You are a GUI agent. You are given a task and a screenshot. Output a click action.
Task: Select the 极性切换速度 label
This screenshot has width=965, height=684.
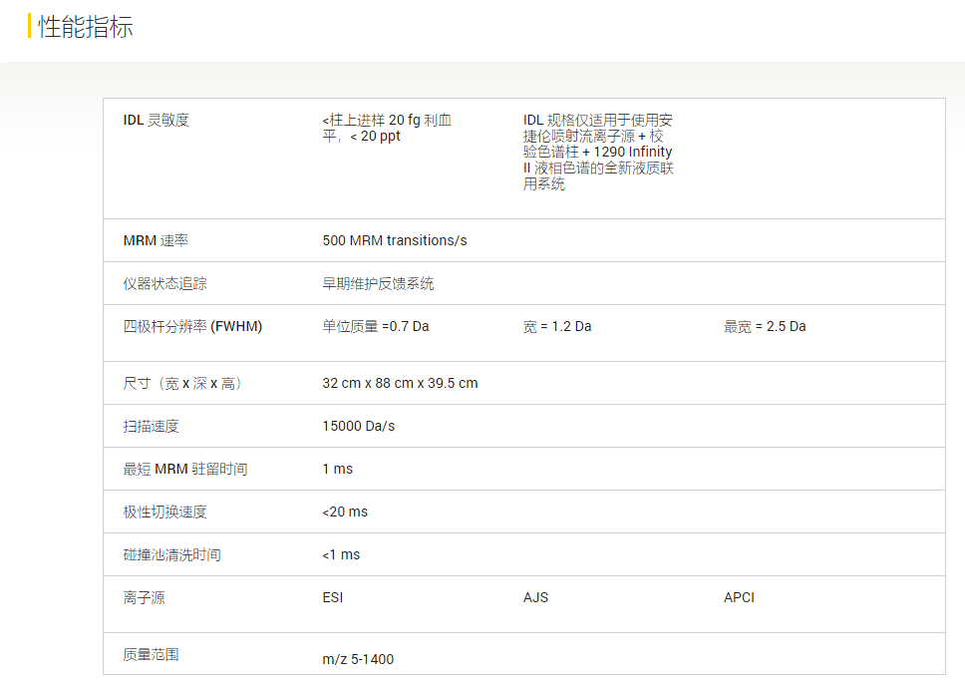click(x=164, y=513)
